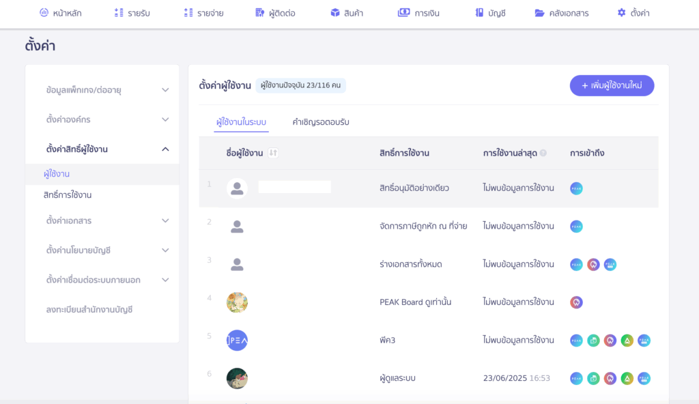Click last blue PEAK icon in พีค3 row
Screen dimensions: 699x404
click(x=644, y=341)
